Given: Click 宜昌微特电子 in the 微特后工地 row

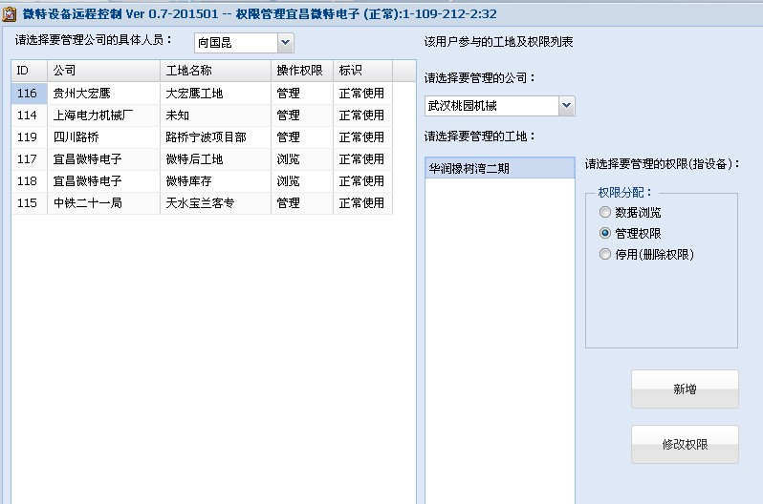Looking at the screenshot, I should [x=103, y=158].
